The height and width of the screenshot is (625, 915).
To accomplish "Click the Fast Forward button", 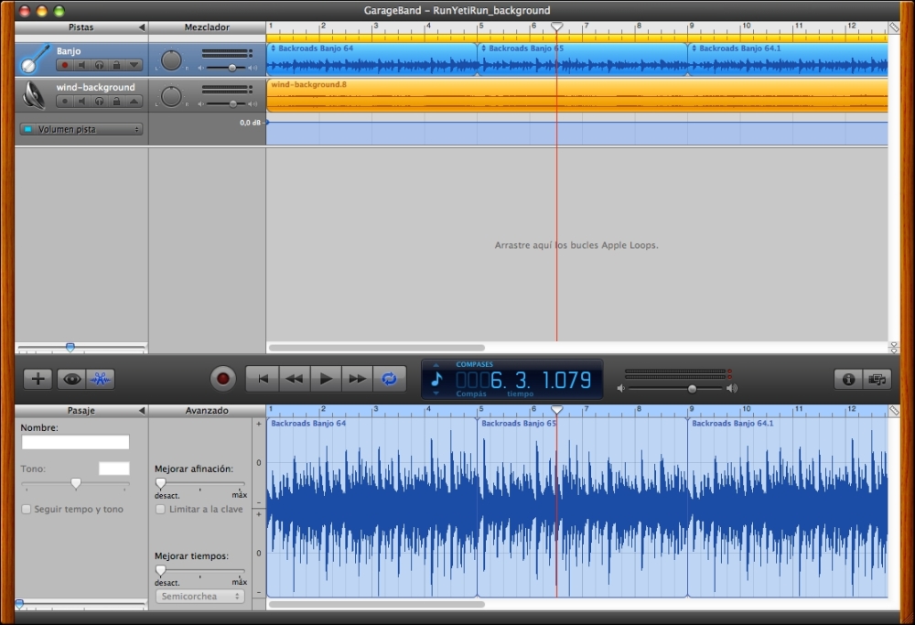I will (357, 380).
